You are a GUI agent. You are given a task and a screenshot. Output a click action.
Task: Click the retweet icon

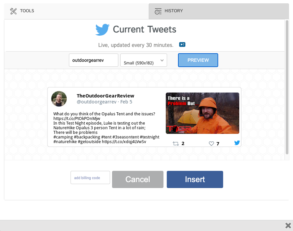pyautogui.click(x=176, y=143)
